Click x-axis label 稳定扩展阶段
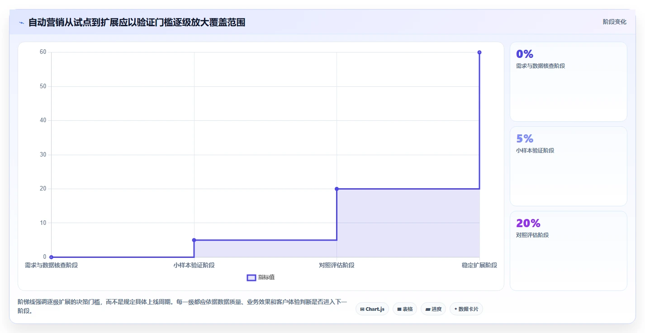Viewport: 645px width, 333px height. click(x=479, y=265)
